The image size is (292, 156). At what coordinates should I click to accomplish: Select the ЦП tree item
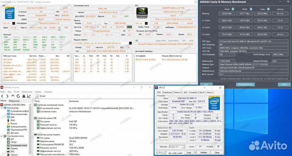coord(10,139)
